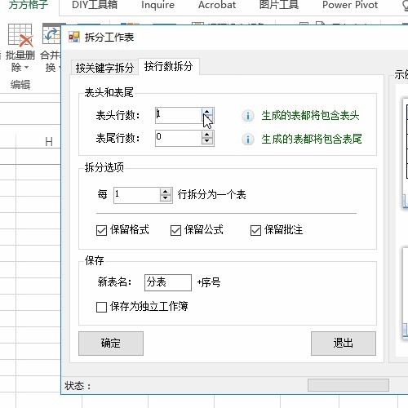Toggle the 保留格式 checkbox

pos(101,230)
